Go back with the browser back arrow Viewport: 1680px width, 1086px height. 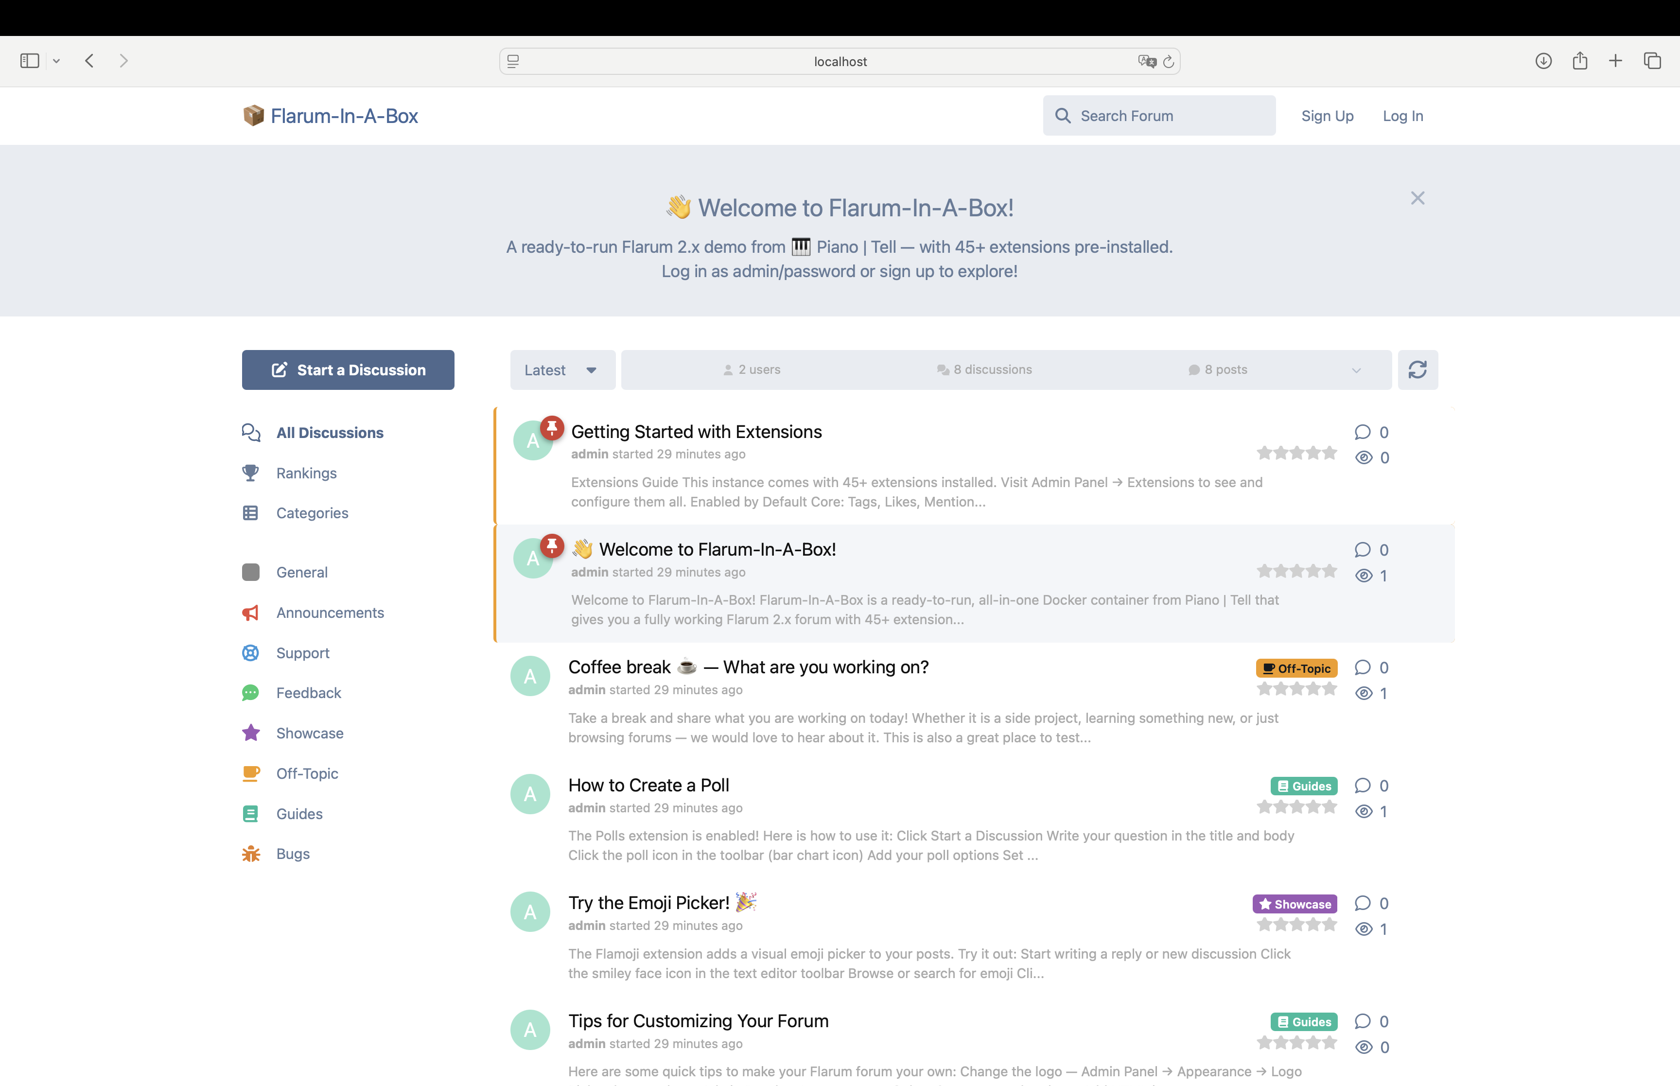coord(89,61)
